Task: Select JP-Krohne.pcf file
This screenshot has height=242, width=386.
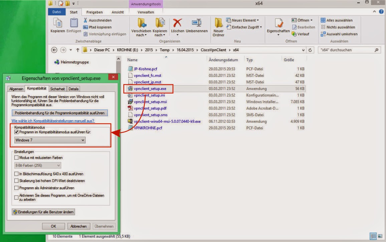Action: coord(143,69)
